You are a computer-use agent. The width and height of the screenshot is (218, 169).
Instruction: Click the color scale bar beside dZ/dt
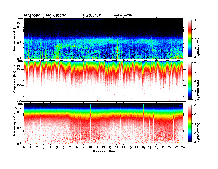(190, 124)
